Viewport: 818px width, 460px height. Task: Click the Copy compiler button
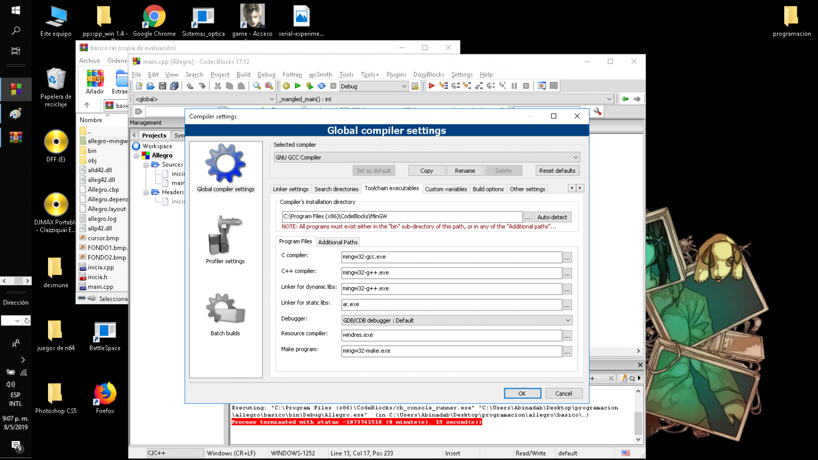click(426, 171)
